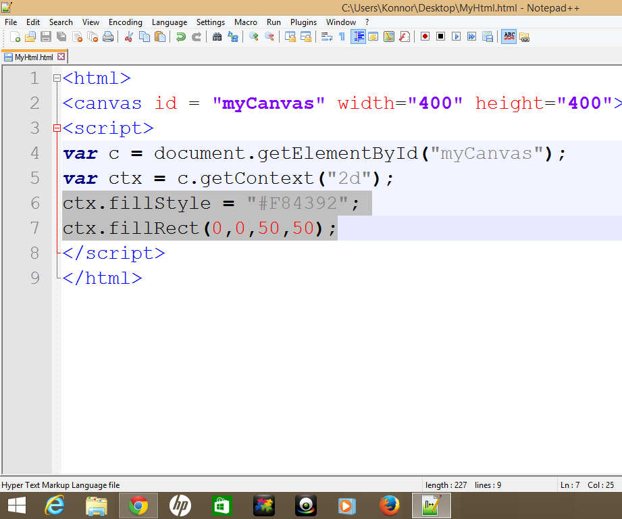This screenshot has height=519, width=622.
Task: Open the Encoding menu
Action: [x=125, y=22]
